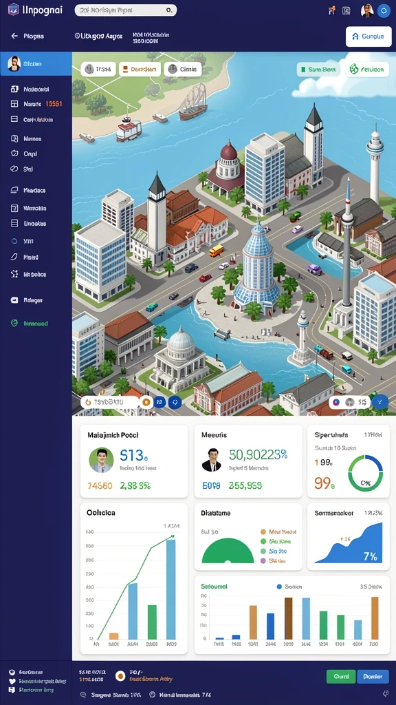Click the sidebar icon beside Names
The height and width of the screenshot is (705, 396).
click(14, 139)
